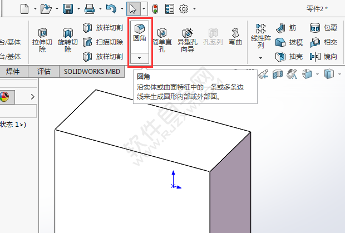Click the view orientation icon

(307, 74)
